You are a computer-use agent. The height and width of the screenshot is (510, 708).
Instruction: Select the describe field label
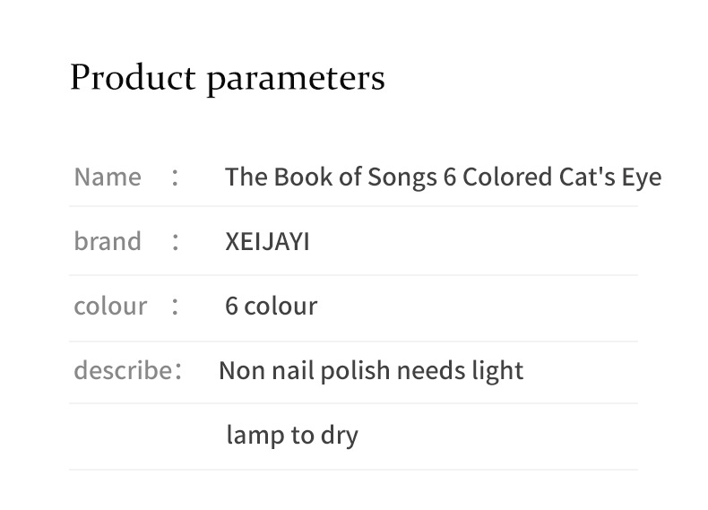[x=123, y=369]
